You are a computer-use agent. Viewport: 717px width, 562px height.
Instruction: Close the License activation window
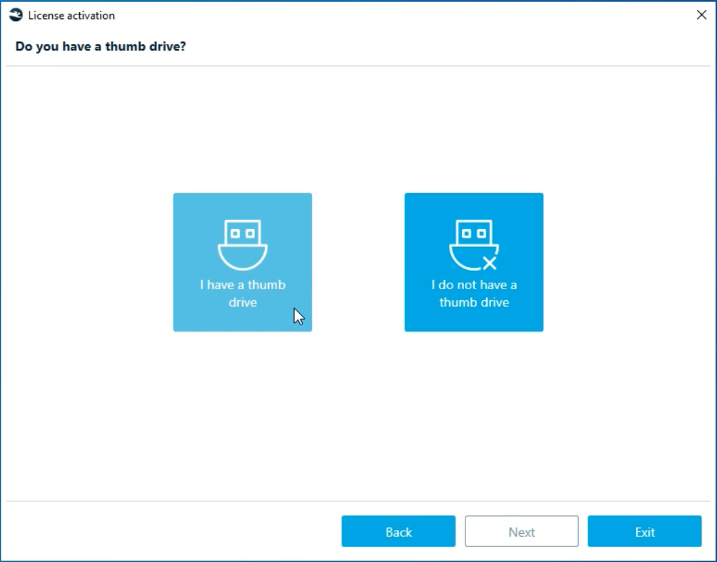701,15
